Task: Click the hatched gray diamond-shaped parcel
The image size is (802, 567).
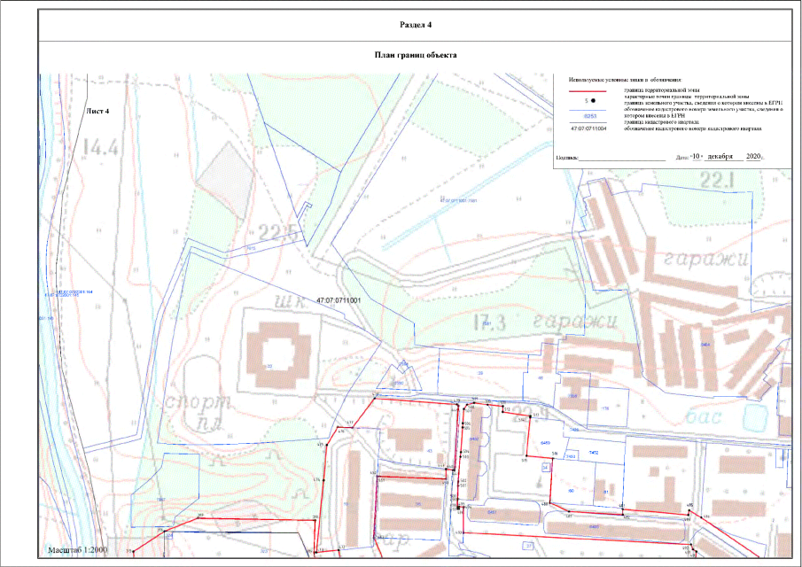Action: click(220, 177)
